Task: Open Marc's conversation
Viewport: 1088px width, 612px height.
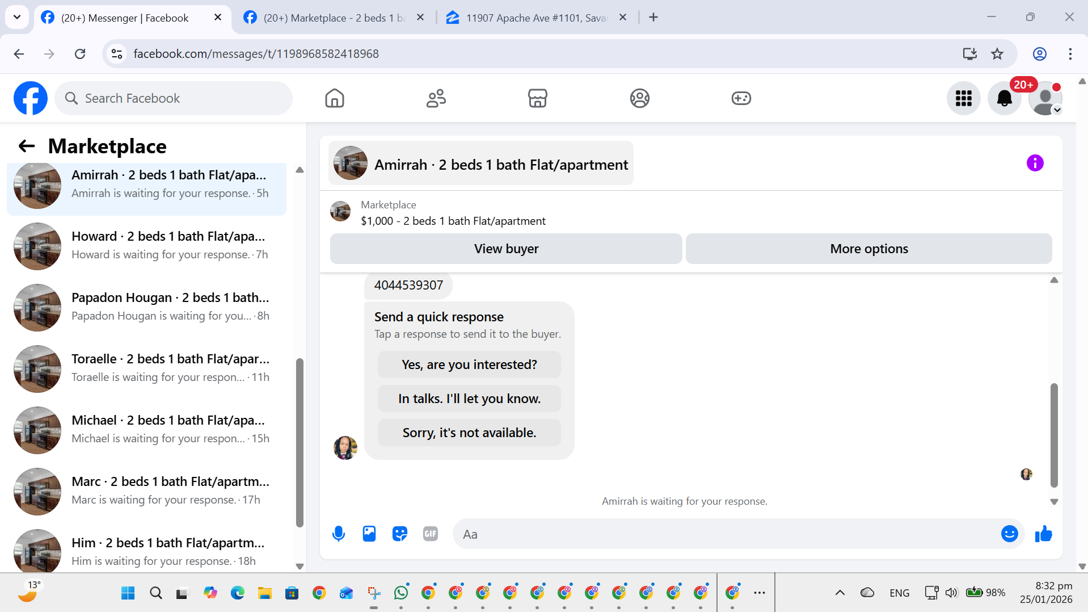Action: click(146, 491)
